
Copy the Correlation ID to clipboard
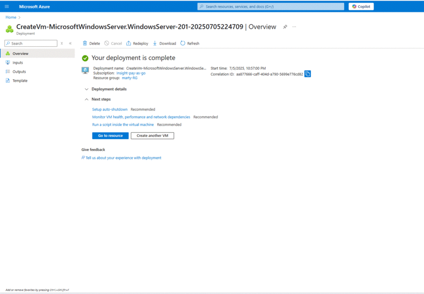(x=308, y=74)
